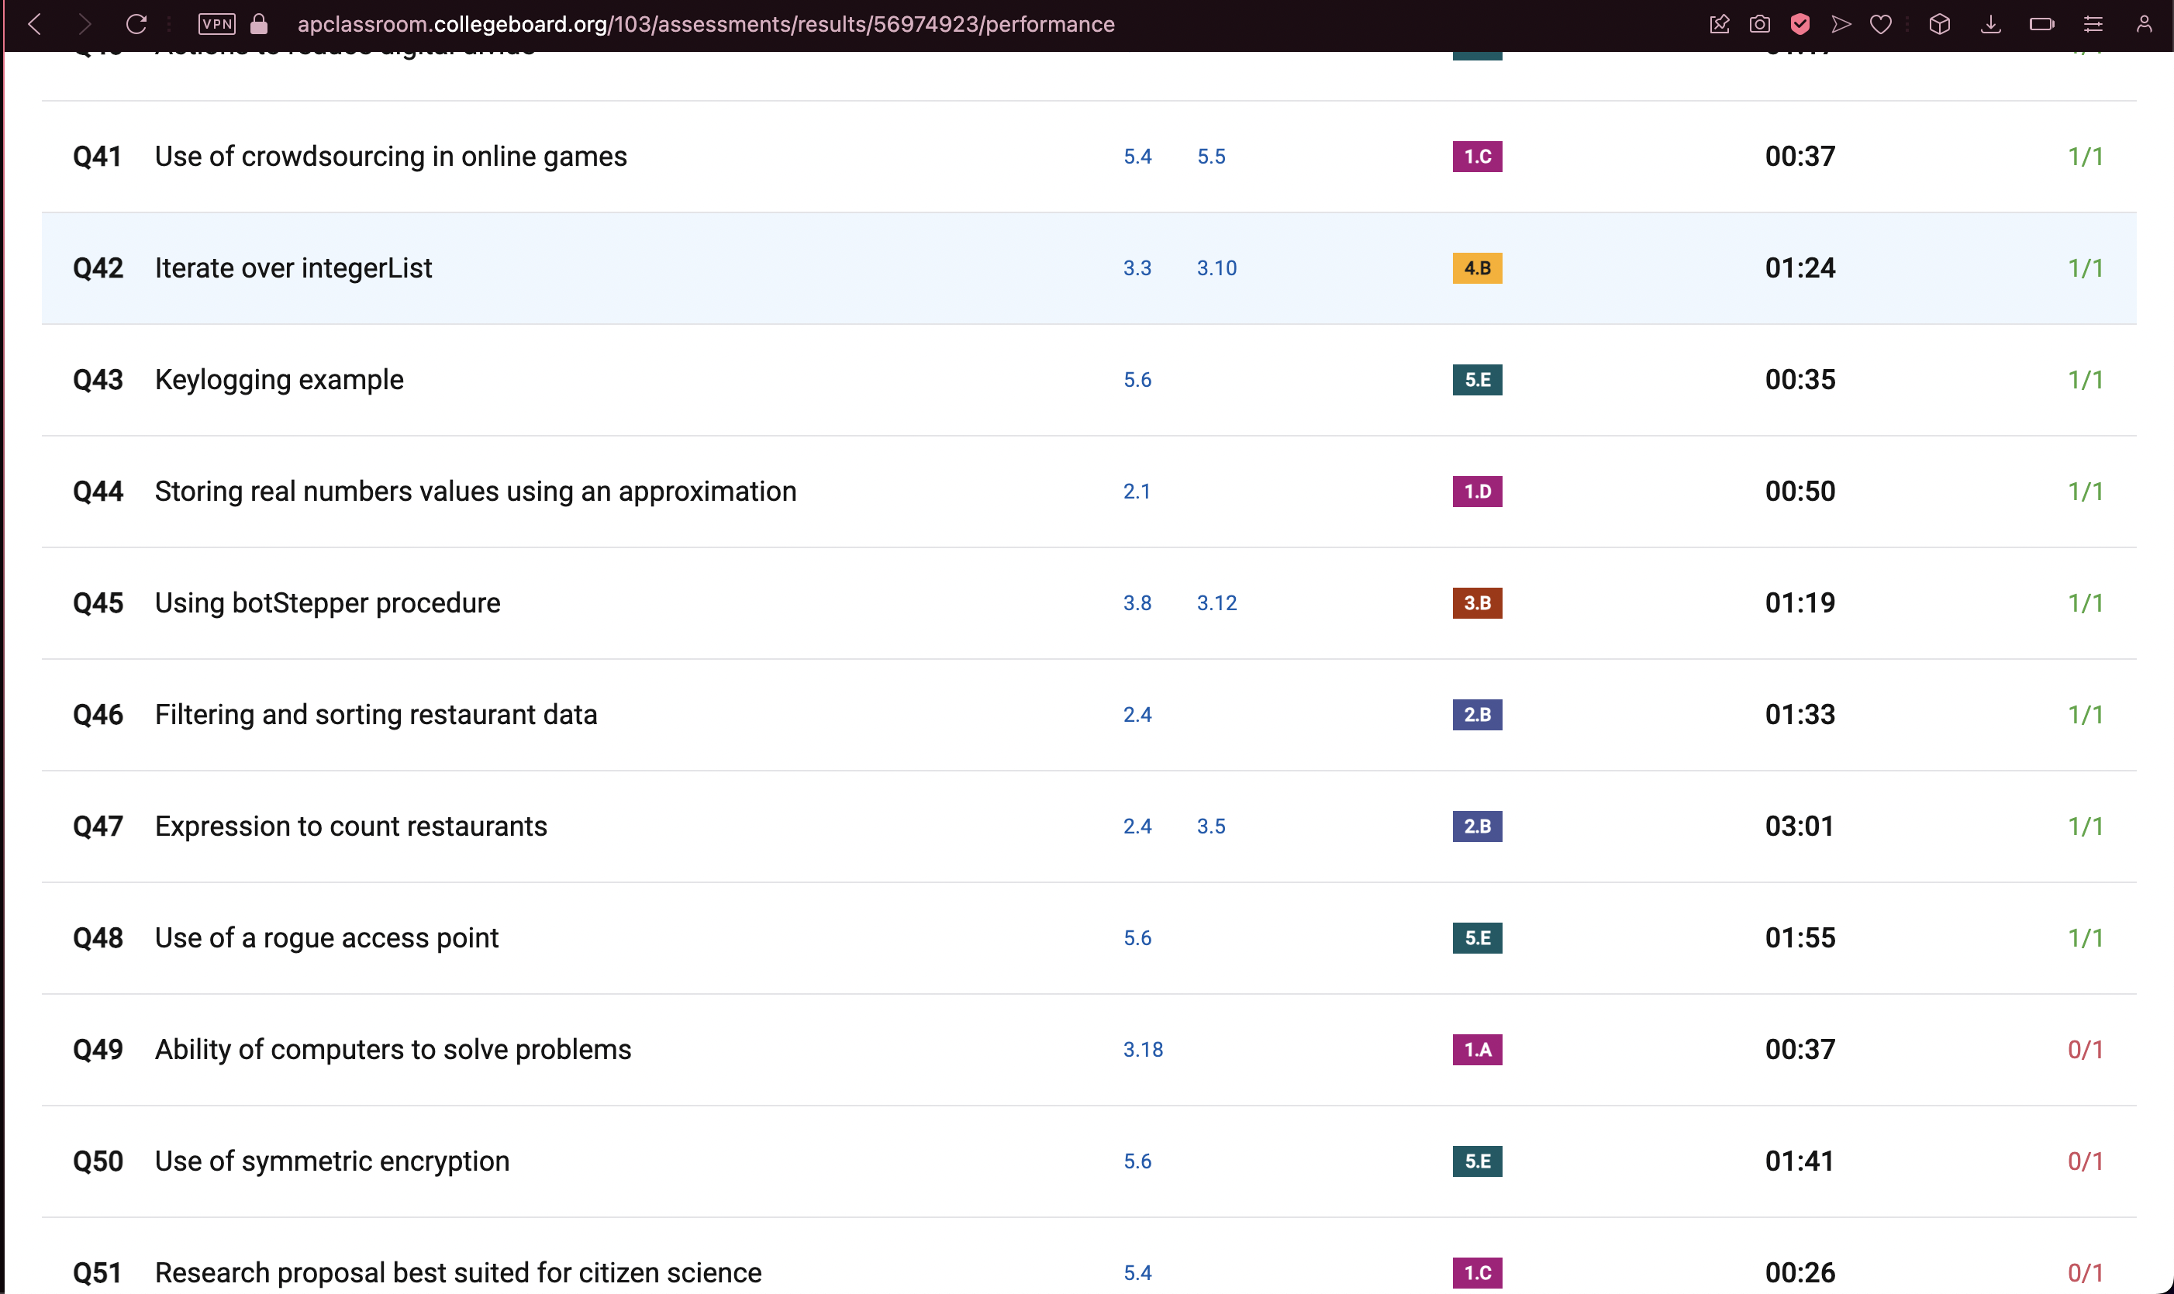Screen dimensions: 2174x1294
Task: Open the edit/share page icon in the toolbar
Action: click(1719, 23)
